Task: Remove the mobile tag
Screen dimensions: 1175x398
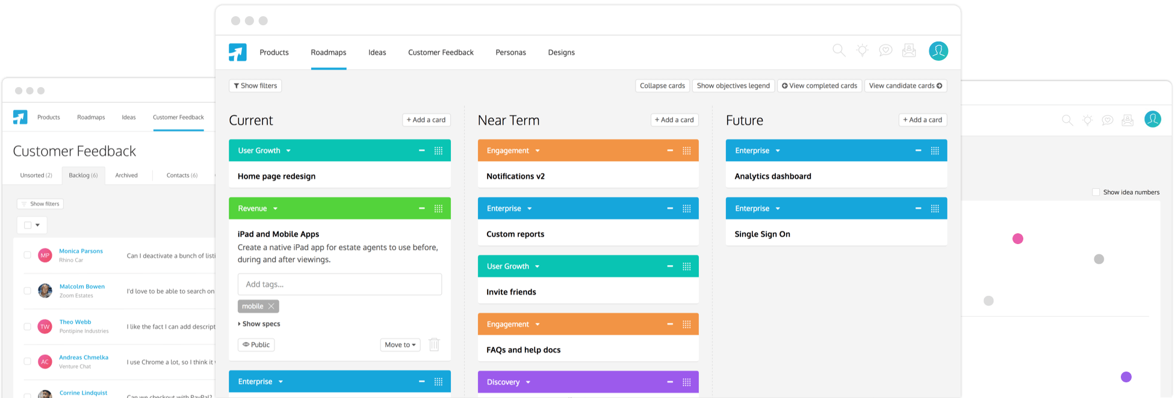Action: 271,307
